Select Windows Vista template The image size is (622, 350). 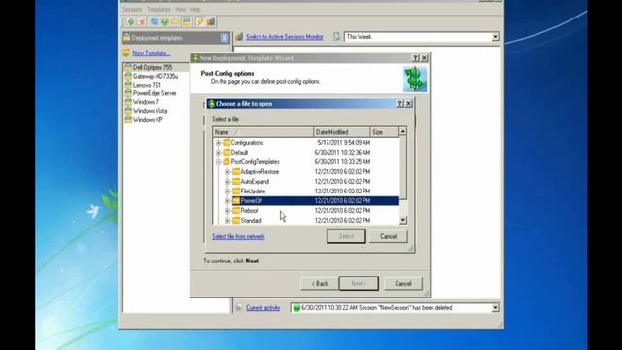(x=150, y=111)
